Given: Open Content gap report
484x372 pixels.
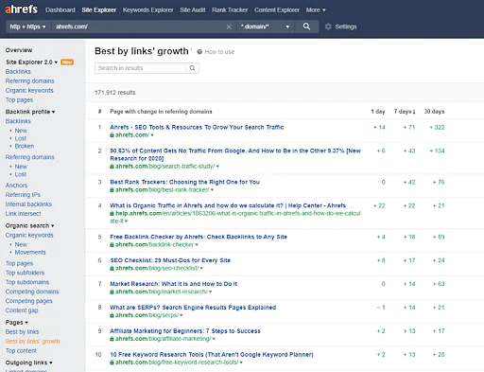Looking at the screenshot, I should (22, 310).
